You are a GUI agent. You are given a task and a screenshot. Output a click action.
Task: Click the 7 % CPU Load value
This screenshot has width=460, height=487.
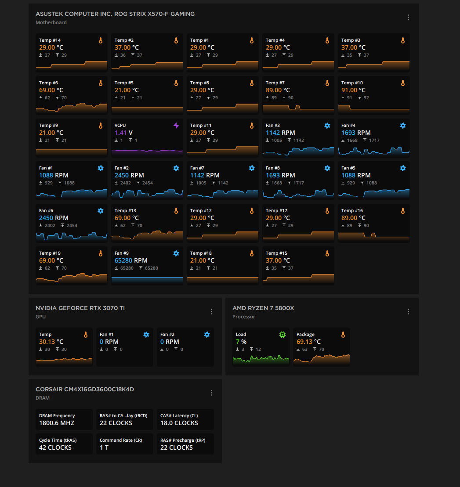[x=241, y=342]
